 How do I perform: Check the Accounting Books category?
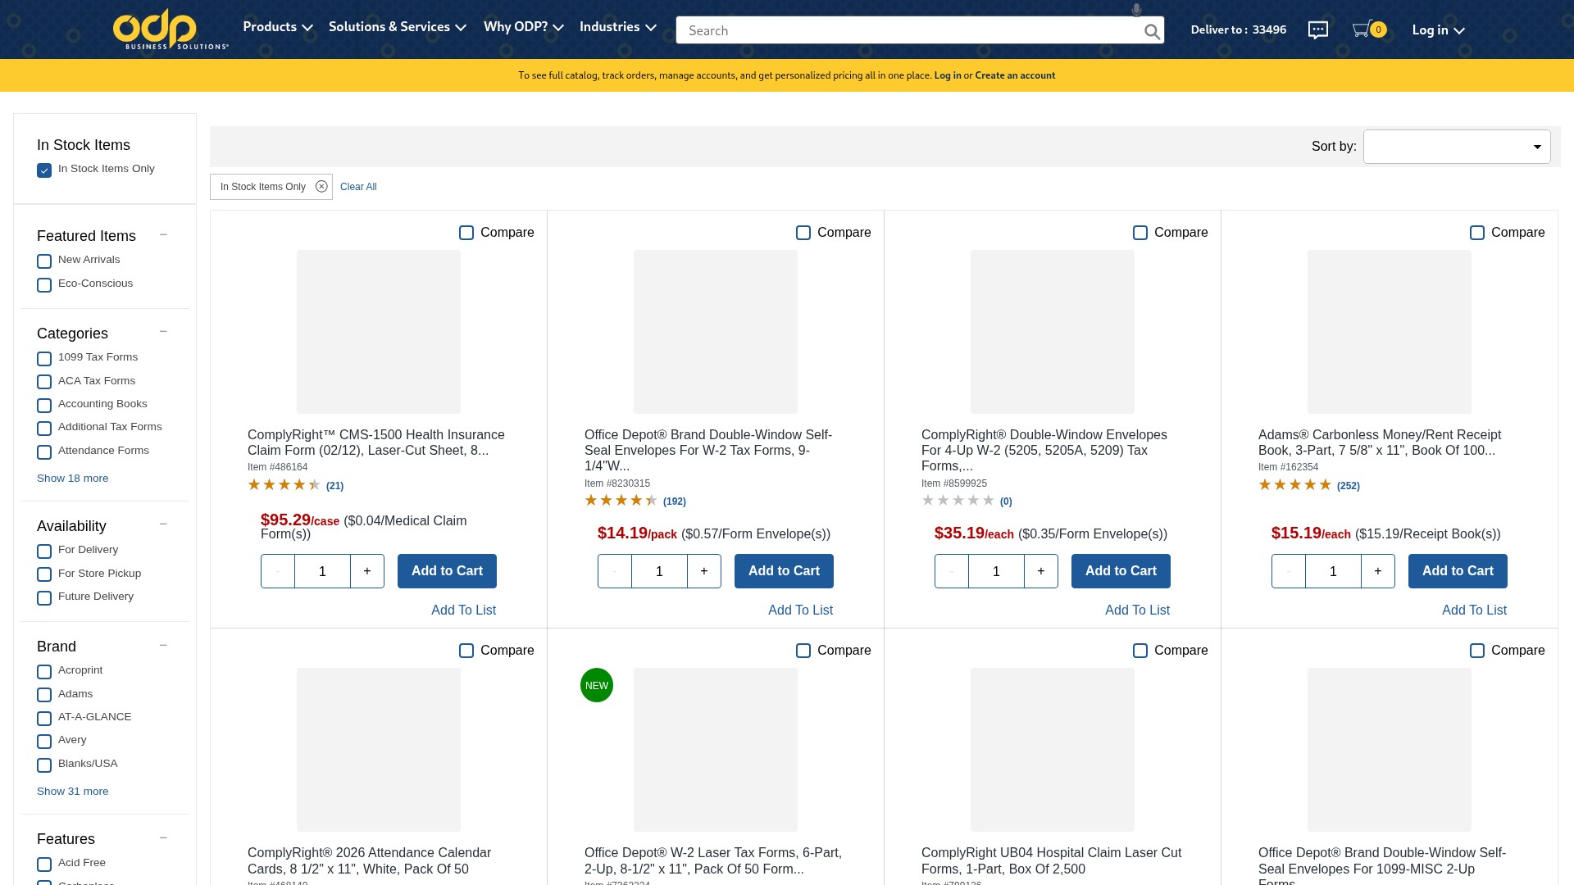pos(44,406)
